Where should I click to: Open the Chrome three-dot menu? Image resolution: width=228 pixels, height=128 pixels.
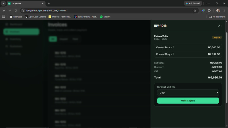point(224,10)
